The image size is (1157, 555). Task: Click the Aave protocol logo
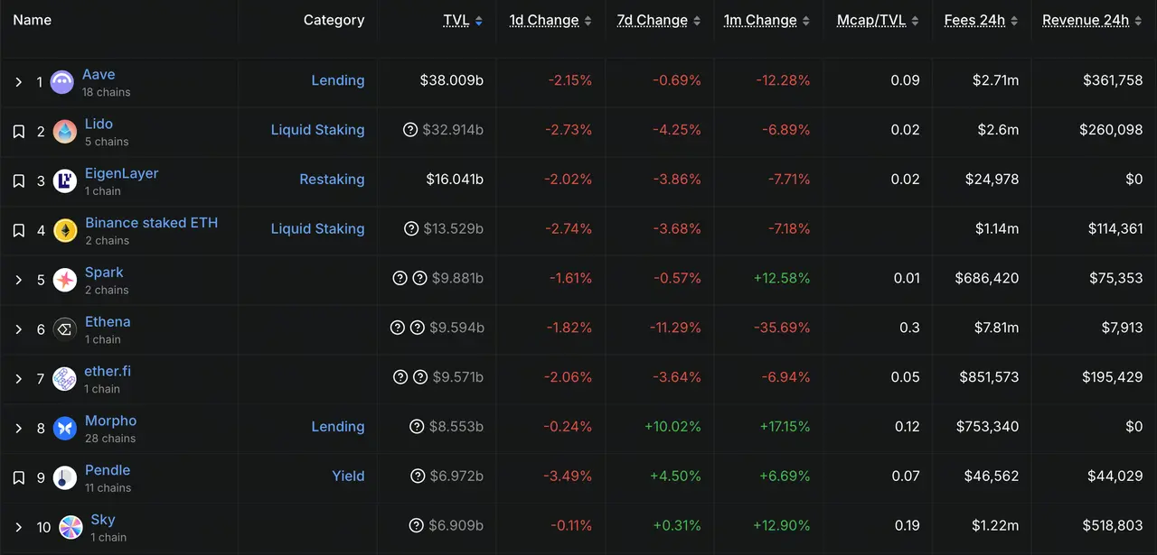tap(61, 81)
